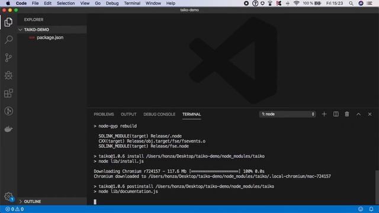Open the View menu
The height and width of the screenshot is (213, 379).
point(85,3)
